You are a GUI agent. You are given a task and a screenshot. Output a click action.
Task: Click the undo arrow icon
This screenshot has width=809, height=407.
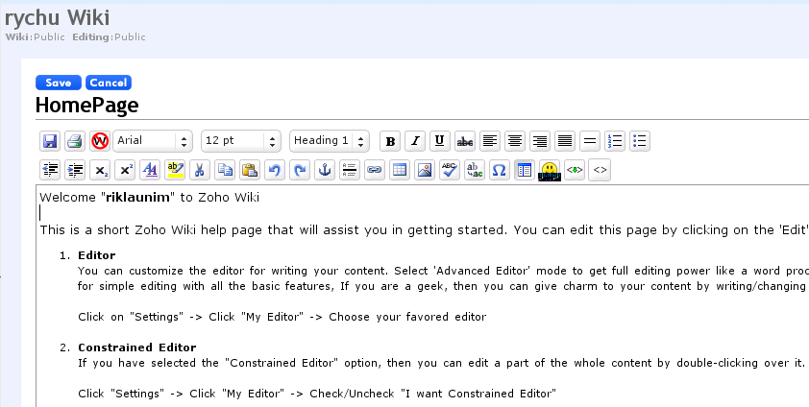tap(275, 170)
